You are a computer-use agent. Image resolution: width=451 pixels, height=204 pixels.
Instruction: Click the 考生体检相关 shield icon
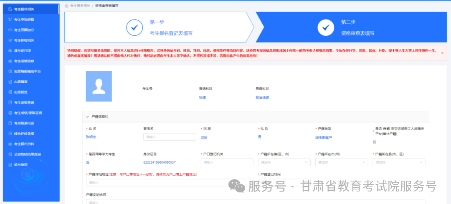click(10, 40)
